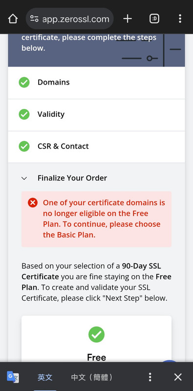
Task: Click the Google Translate icon
Action: (13, 377)
